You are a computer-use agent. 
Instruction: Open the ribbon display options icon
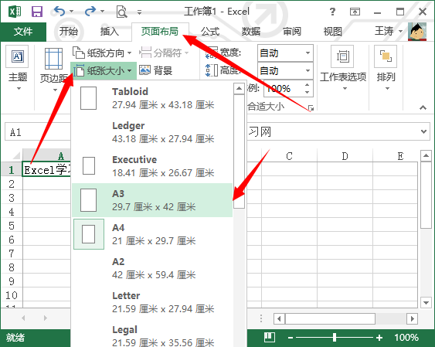(355, 12)
